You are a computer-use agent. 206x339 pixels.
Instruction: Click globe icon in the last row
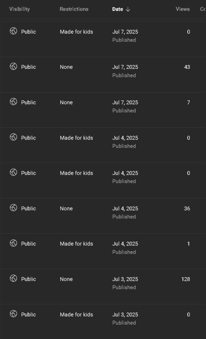point(13,314)
